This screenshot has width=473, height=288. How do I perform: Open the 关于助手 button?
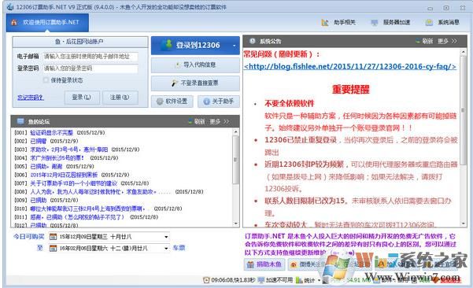click(x=219, y=102)
